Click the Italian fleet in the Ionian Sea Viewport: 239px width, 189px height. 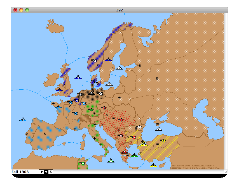click(x=111, y=161)
